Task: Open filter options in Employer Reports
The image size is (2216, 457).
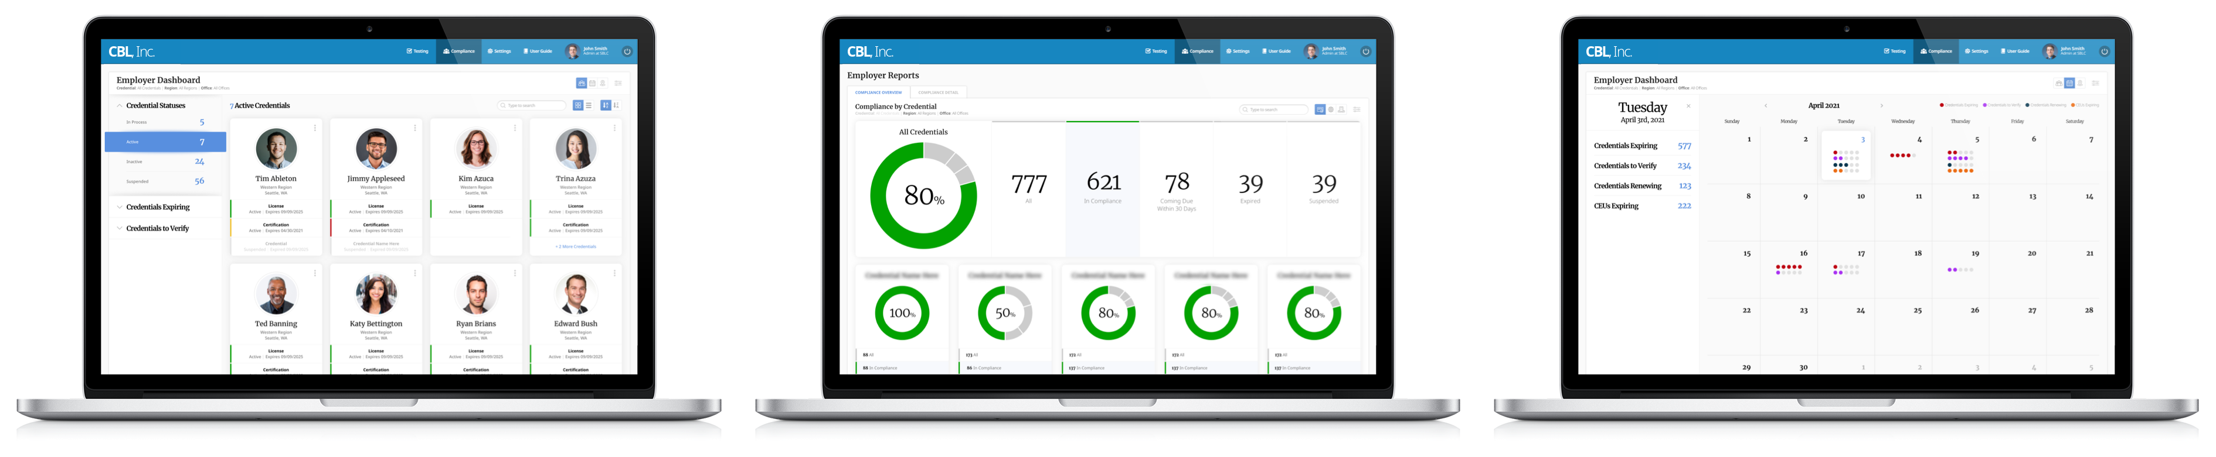Action: tap(1357, 110)
